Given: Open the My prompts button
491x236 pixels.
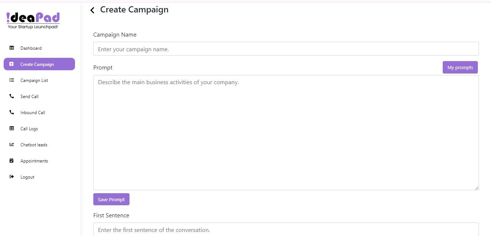Looking at the screenshot, I should [x=460, y=67].
